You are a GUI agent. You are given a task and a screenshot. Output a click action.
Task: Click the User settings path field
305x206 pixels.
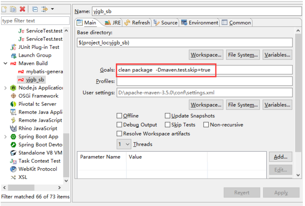tap(204, 93)
